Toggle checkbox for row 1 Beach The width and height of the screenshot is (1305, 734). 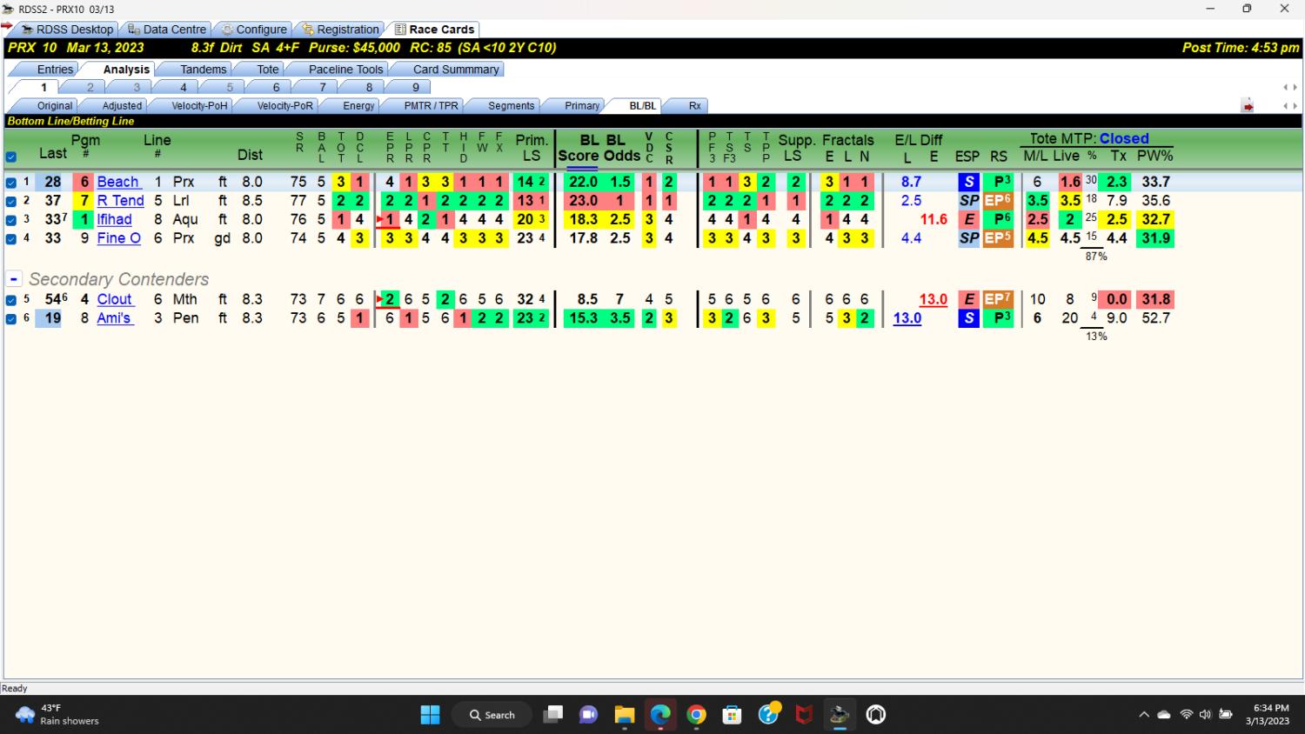[10, 183]
